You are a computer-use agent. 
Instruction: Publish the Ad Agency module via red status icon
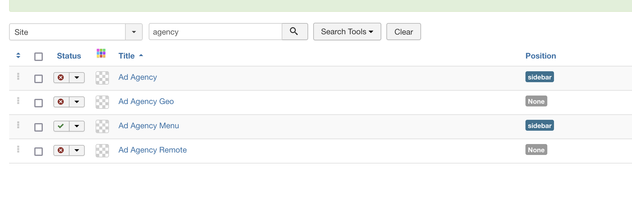[61, 78]
